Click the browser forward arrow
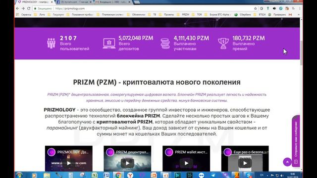The width and height of the screenshot is (317, 178). (x=23, y=8)
